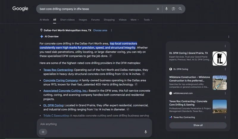Click wildstoneconst.com domain text

183,93
